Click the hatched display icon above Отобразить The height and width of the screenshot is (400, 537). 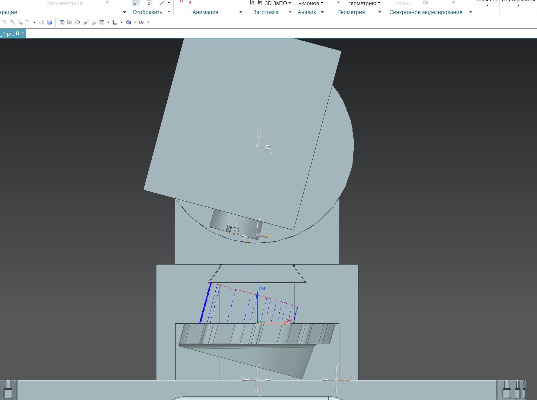(136, 3)
